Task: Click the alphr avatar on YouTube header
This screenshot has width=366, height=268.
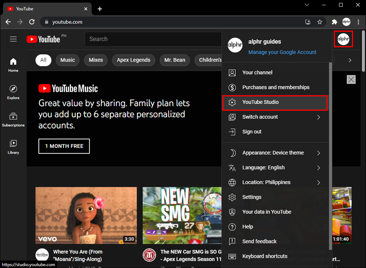Action: click(x=343, y=39)
